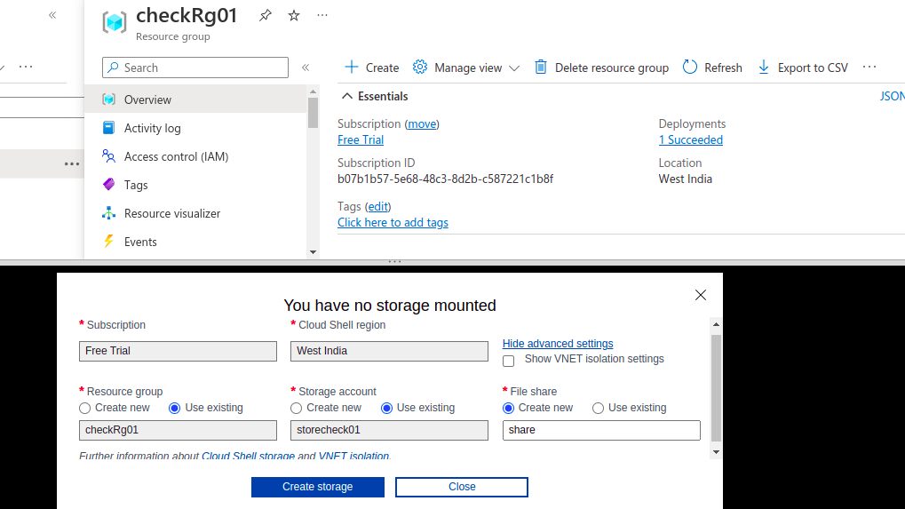Collapse the Essentials section

coord(375,96)
